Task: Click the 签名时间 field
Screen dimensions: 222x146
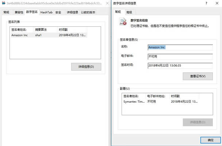Action: [180, 65]
